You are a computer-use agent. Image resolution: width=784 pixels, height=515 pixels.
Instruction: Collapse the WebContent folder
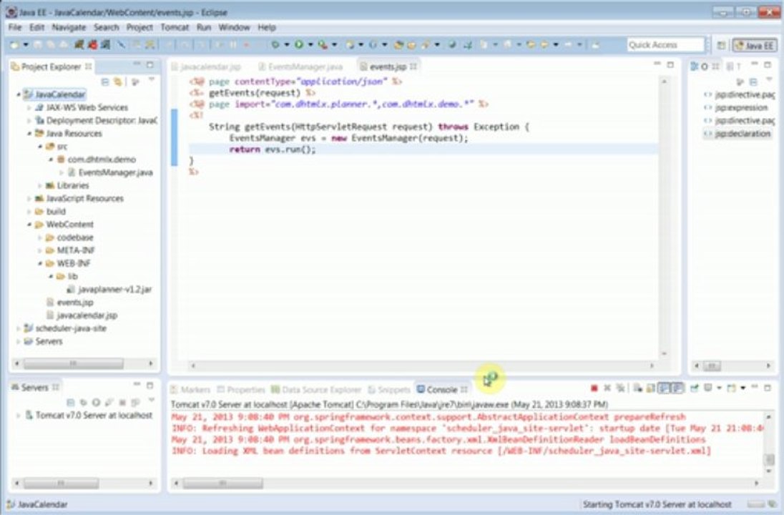click(29, 225)
